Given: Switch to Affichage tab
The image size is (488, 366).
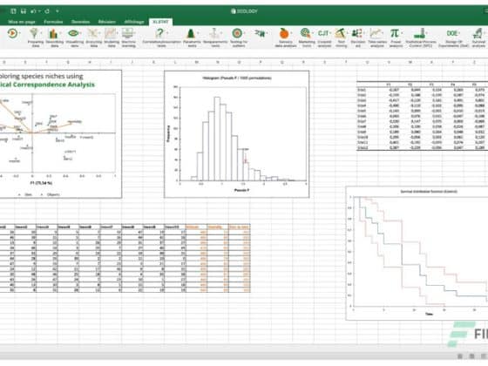Looking at the screenshot, I should [134, 22].
